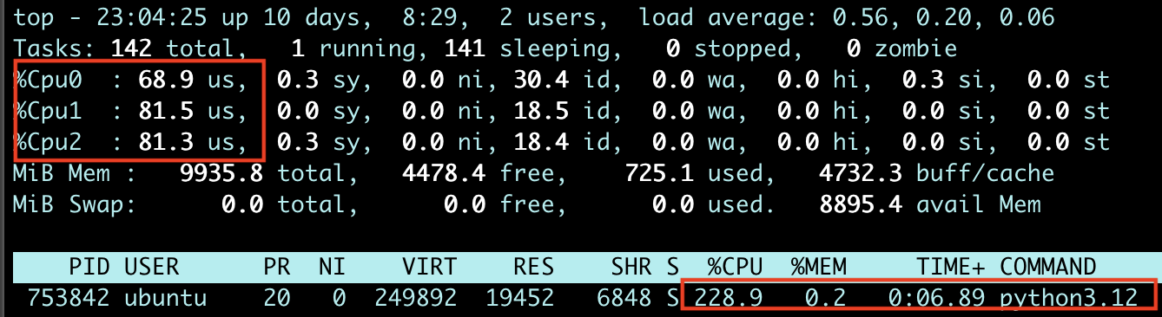This screenshot has height=317, width=1162.
Task: Click the 228.9 CPU usage value
Action: click(x=729, y=299)
